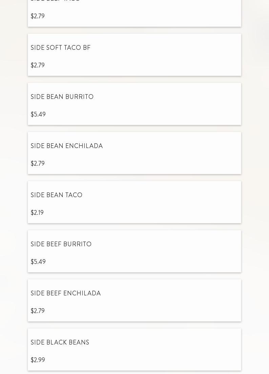
Task: Click the Side Bean Enchilada price
Action: [38, 164]
